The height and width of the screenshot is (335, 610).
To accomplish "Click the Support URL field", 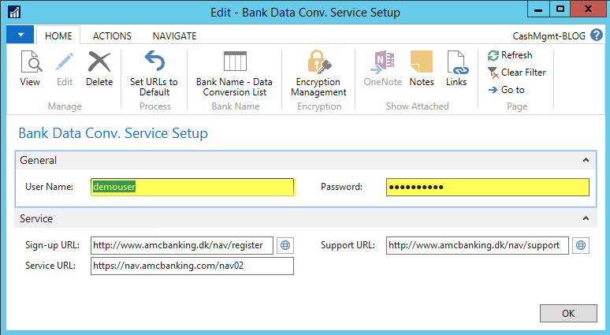I will tap(478, 245).
